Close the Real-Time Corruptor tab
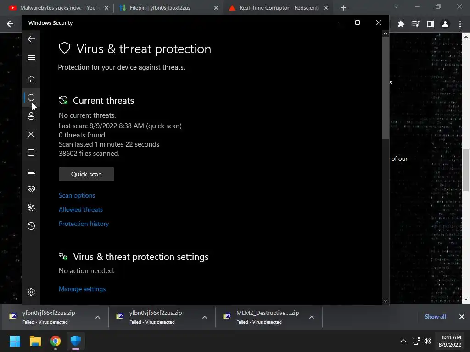The height and width of the screenshot is (352, 470). 326,8
